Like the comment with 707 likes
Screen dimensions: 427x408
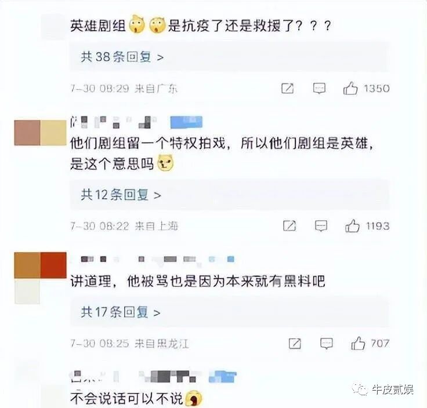(x=358, y=344)
